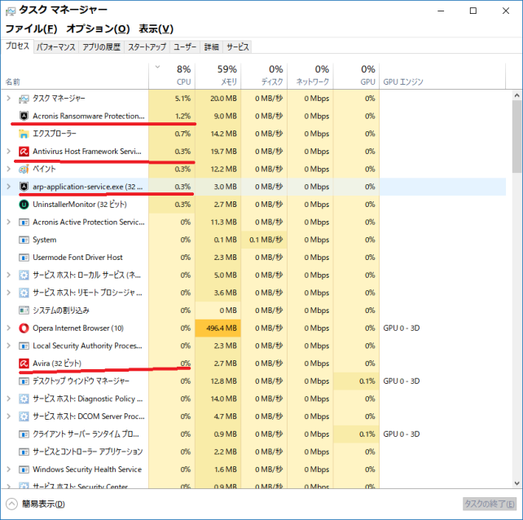The image size is (523, 520).
Task: Click the Paint palette icon
Action: tap(24, 170)
